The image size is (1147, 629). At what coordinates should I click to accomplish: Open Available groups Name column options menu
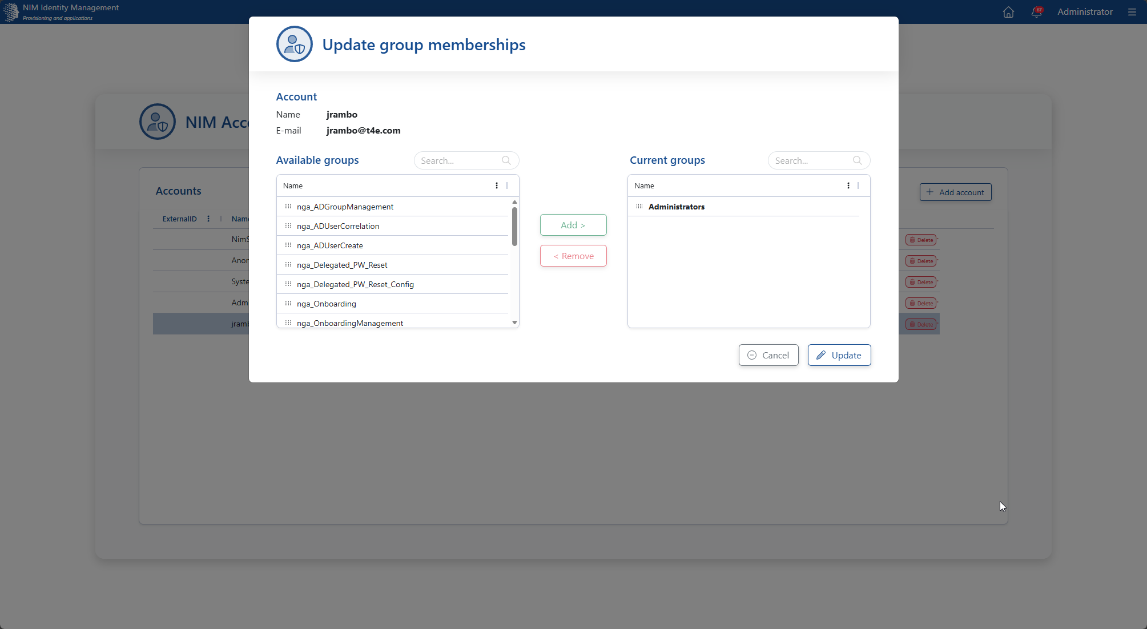(x=497, y=186)
